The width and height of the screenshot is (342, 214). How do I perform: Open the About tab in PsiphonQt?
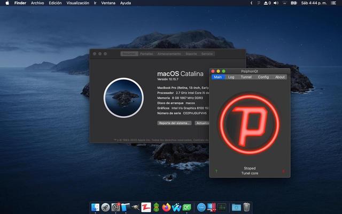pyautogui.click(x=279, y=77)
